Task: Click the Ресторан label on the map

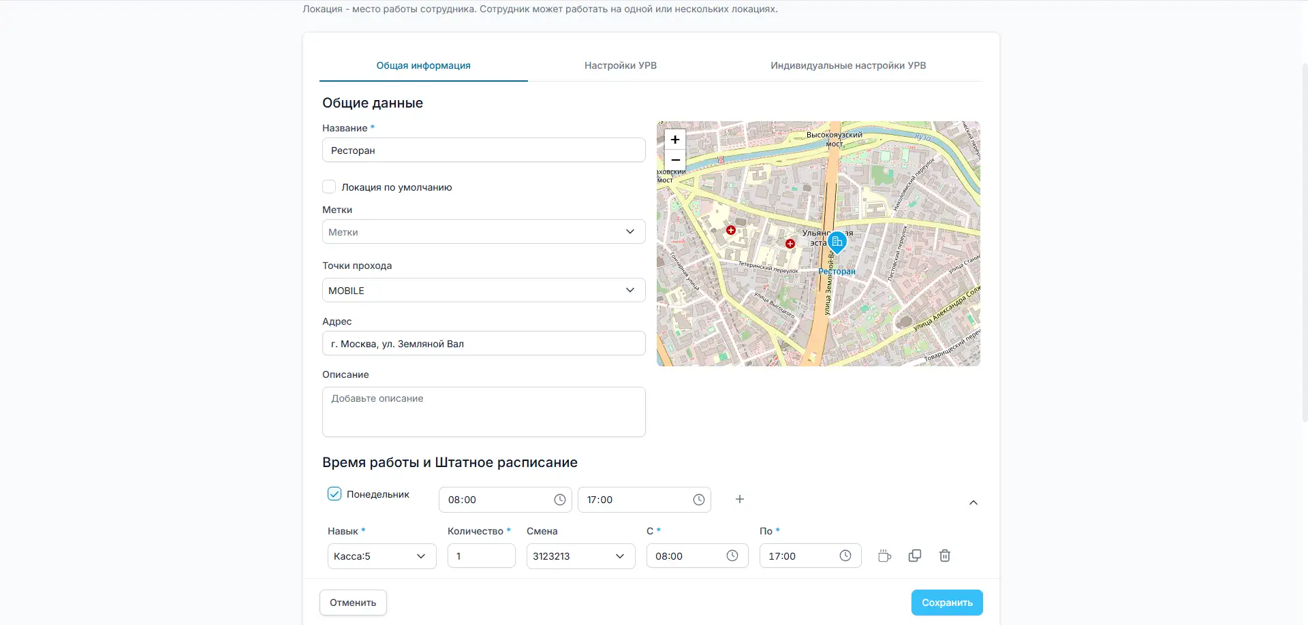Action: coord(837,272)
